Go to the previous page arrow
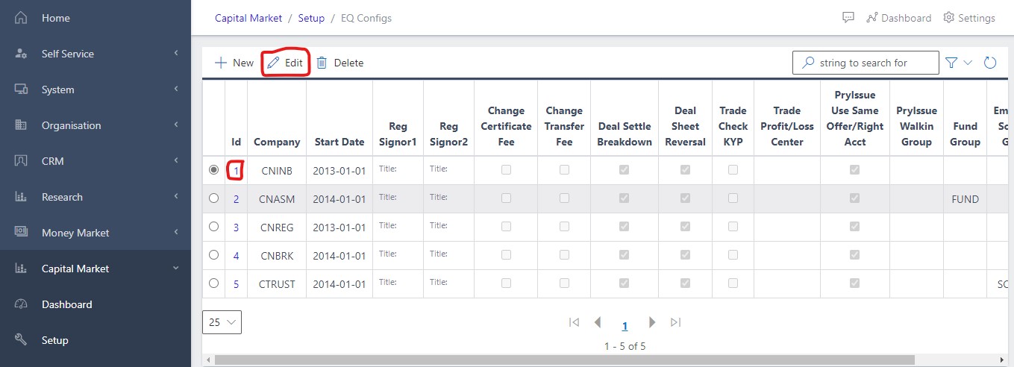 598,322
